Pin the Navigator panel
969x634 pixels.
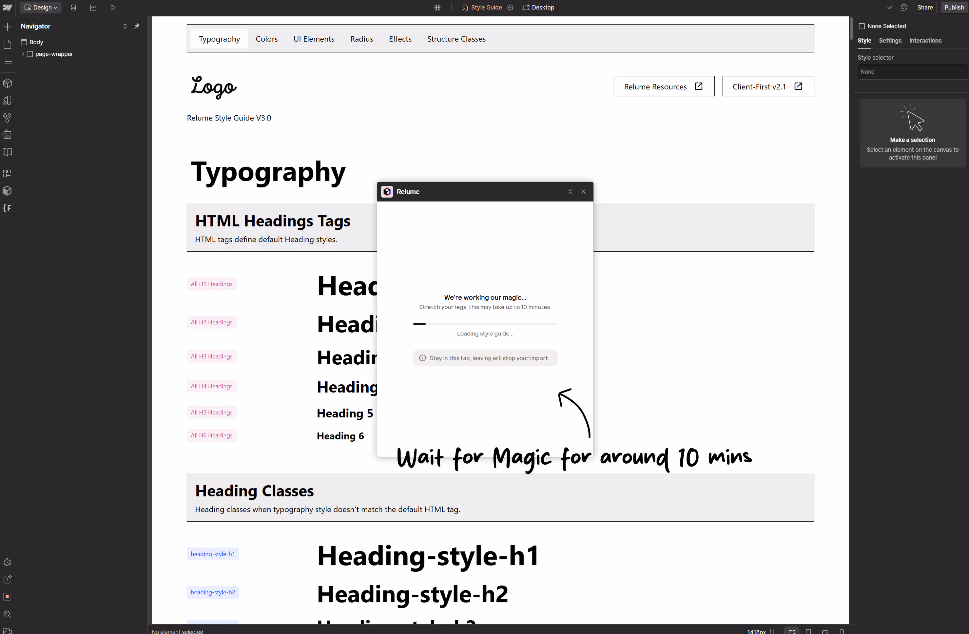pos(137,26)
